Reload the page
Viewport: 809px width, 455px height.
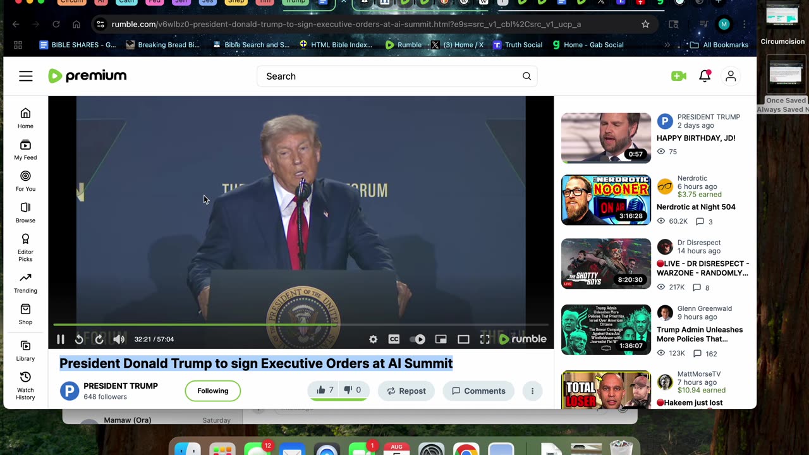pyautogui.click(x=56, y=24)
